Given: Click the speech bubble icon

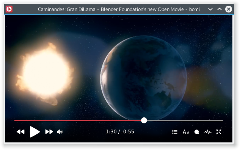Looking at the screenshot, I should 197,132.
